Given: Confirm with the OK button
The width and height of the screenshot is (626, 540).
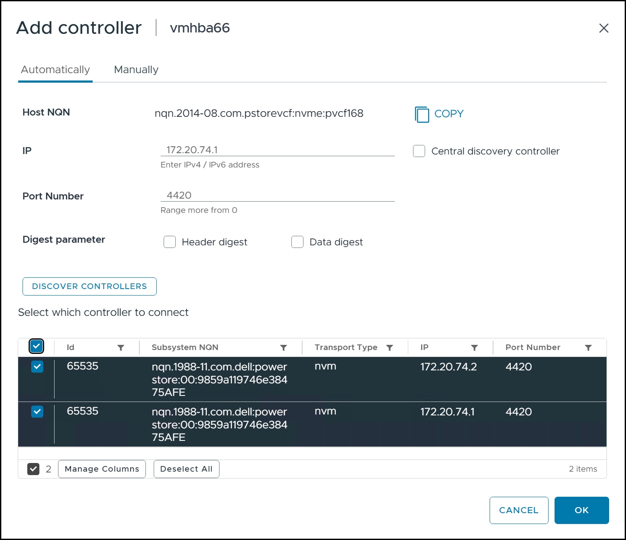Looking at the screenshot, I should coord(581,510).
